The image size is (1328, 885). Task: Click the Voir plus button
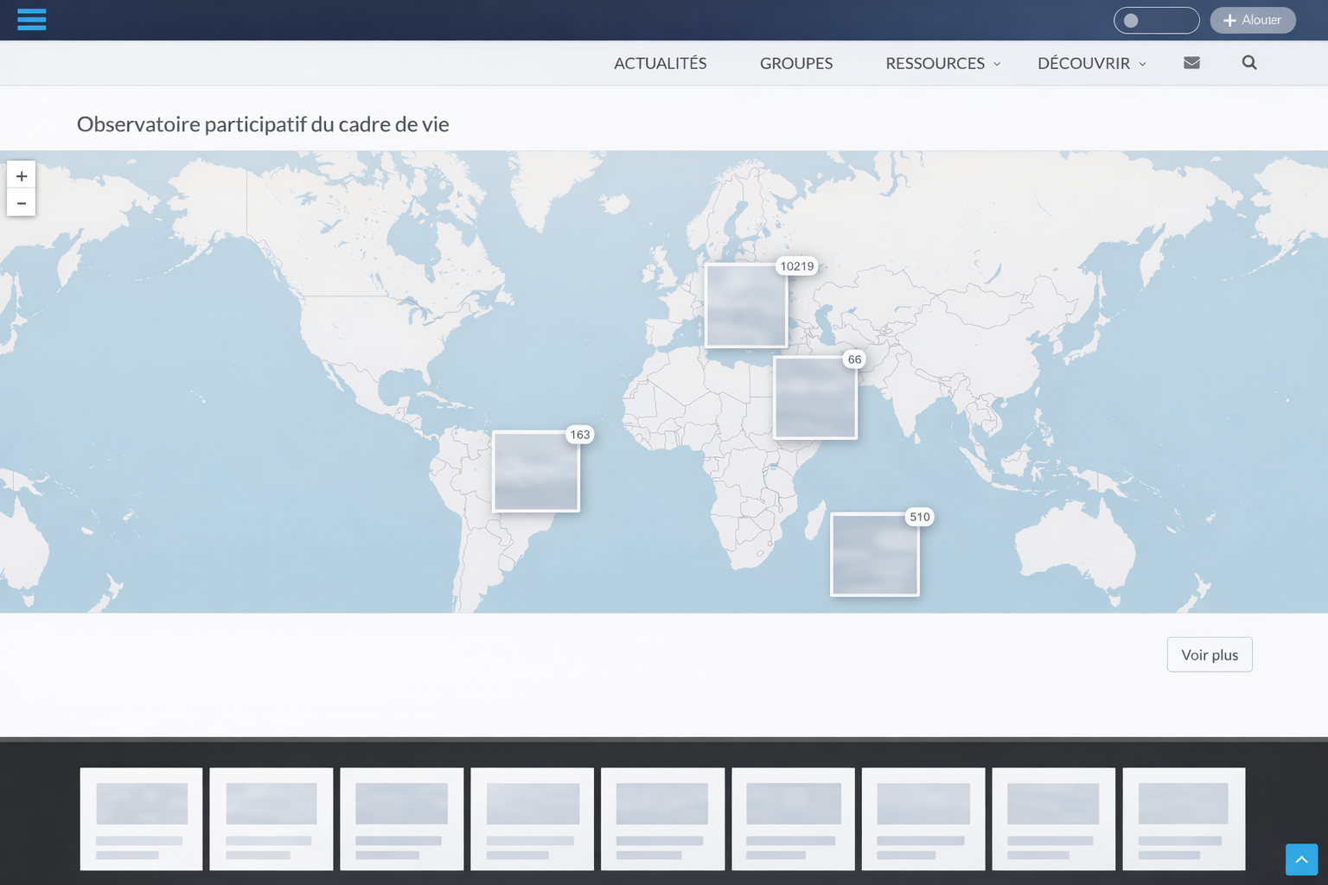[x=1209, y=654]
